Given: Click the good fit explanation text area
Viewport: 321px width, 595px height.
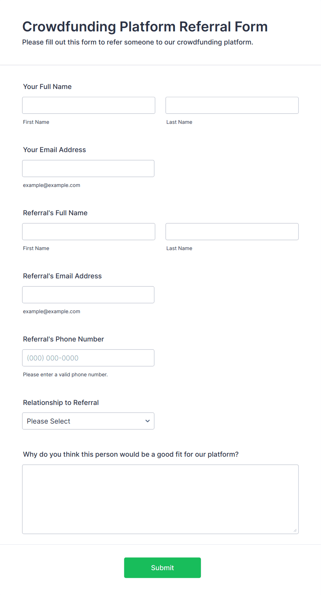Looking at the screenshot, I should (x=160, y=499).
